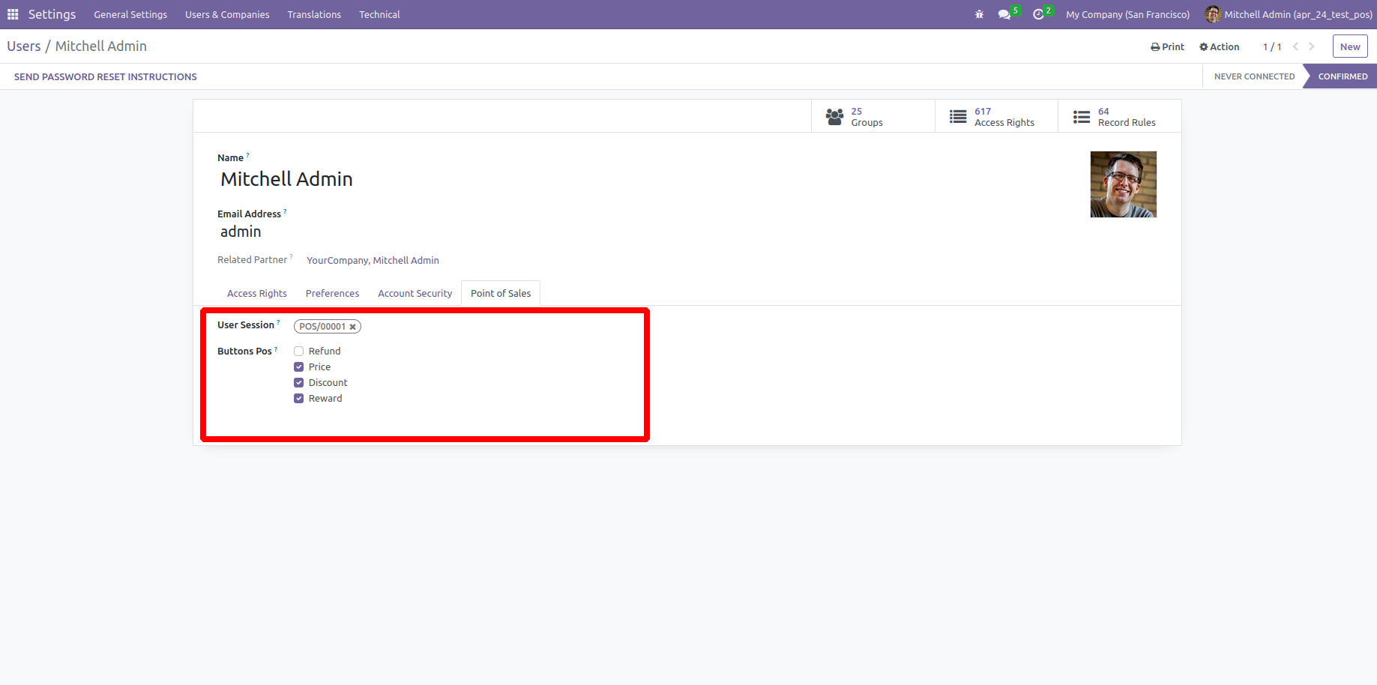Uncheck the Reward checkbox
This screenshot has height=685, width=1377.
point(299,399)
